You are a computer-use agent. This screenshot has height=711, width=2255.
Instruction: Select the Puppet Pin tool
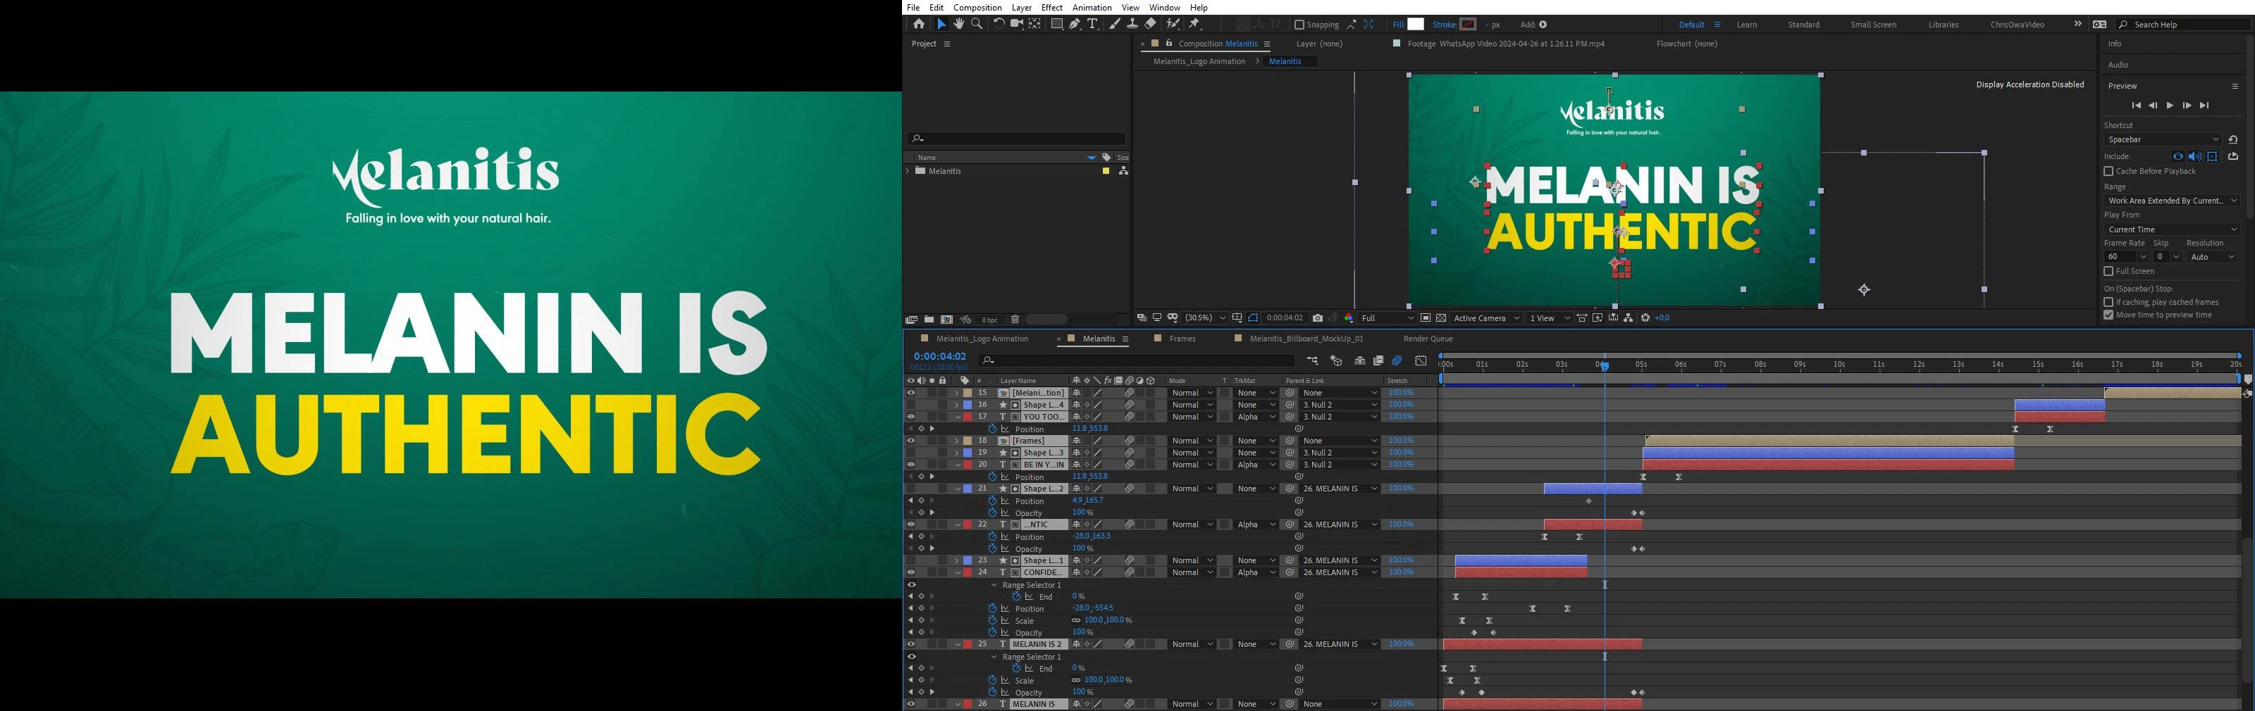coord(1195,25)
